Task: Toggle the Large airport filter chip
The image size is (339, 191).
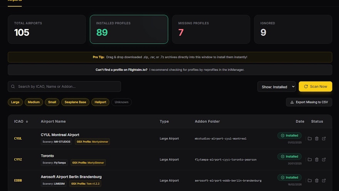Action: coord(15,102)
